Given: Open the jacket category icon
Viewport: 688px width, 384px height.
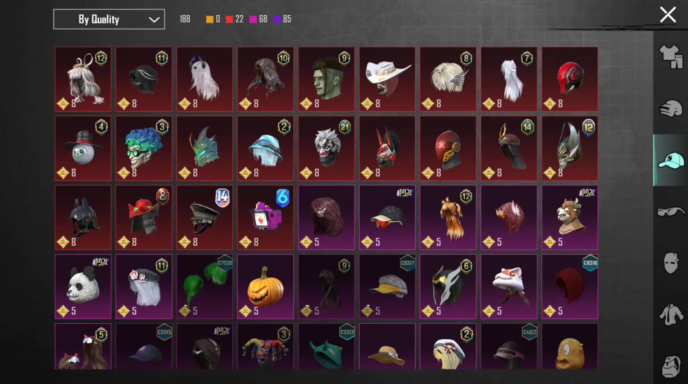Looking at the screenshot, I should pos(671,315).
